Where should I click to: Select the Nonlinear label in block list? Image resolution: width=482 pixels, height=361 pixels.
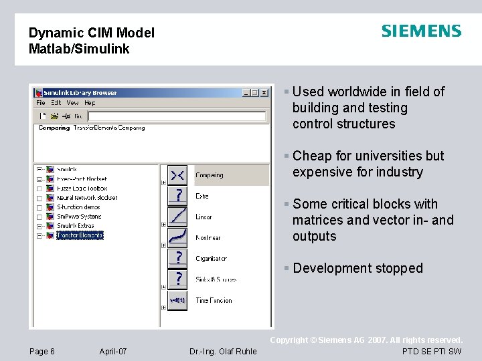[x=208, y=238]
